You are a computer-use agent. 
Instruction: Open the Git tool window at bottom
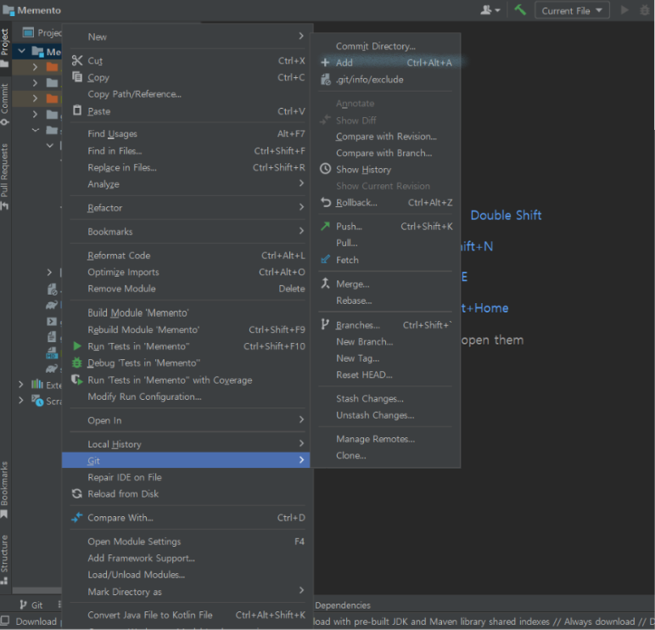tap(31, 605)
